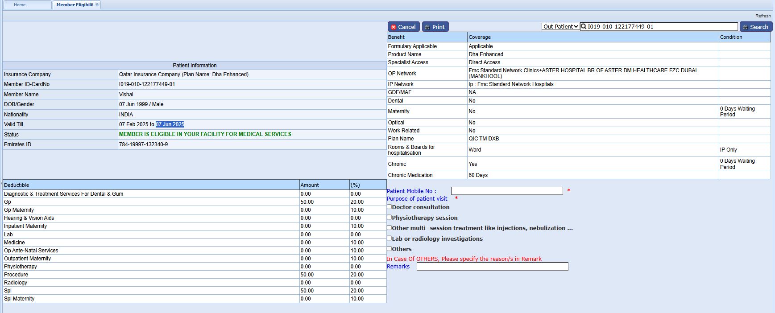Screen dimensions: 775x313
Task: Check Other multi-session treatment checkbox
Action: tap(390, 227)
